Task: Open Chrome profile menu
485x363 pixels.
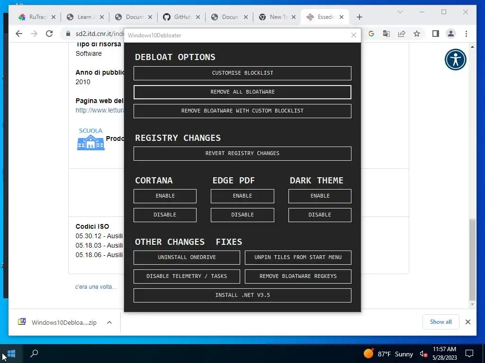Action: tap(451, 34)
